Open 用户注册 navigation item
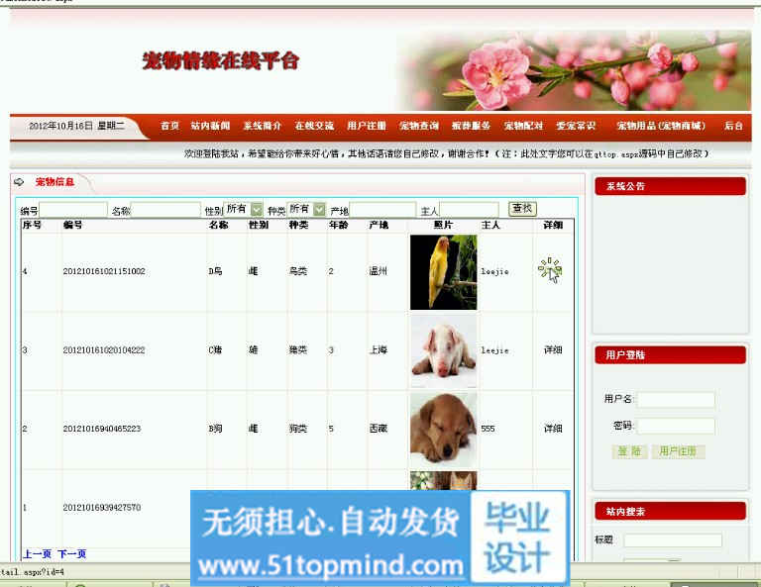The image size is (761, 587). tap(367, 126)
